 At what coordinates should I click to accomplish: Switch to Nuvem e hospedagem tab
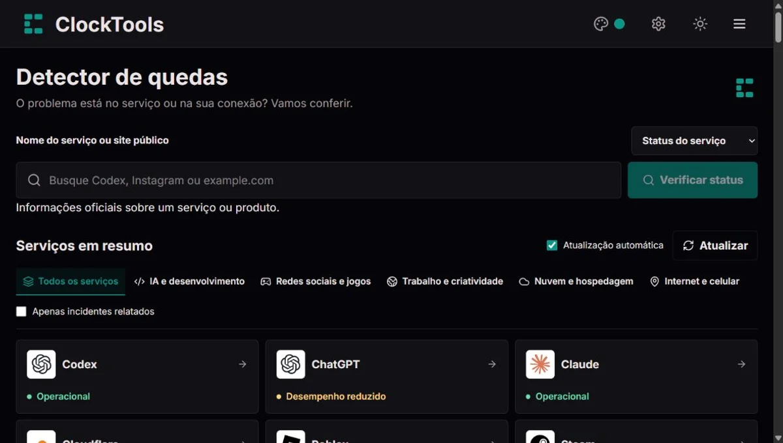tap(576, 281)
